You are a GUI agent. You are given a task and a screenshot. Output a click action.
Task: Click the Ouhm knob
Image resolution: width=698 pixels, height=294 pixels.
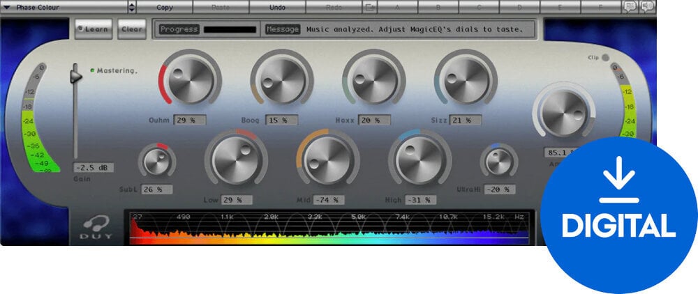[x=190, y=80]
